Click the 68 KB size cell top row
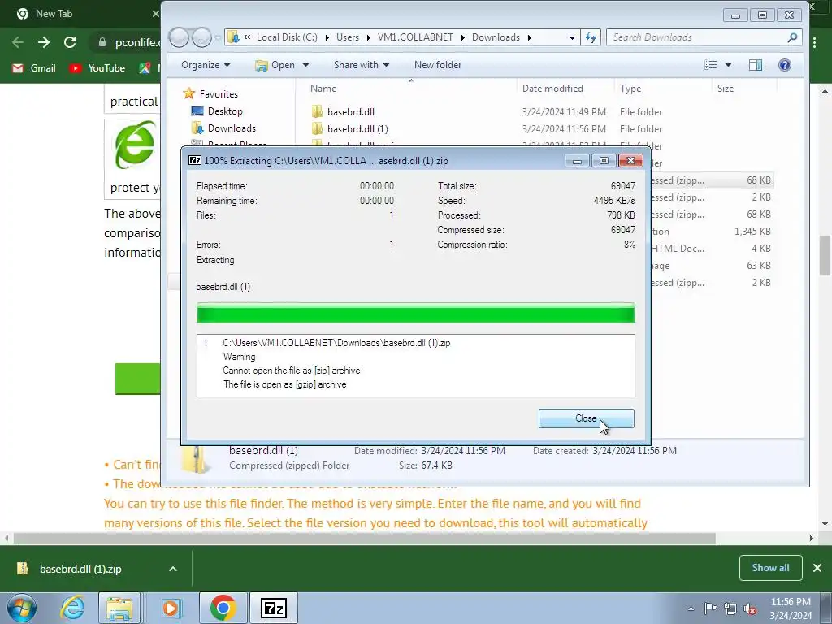 [758, 180]
